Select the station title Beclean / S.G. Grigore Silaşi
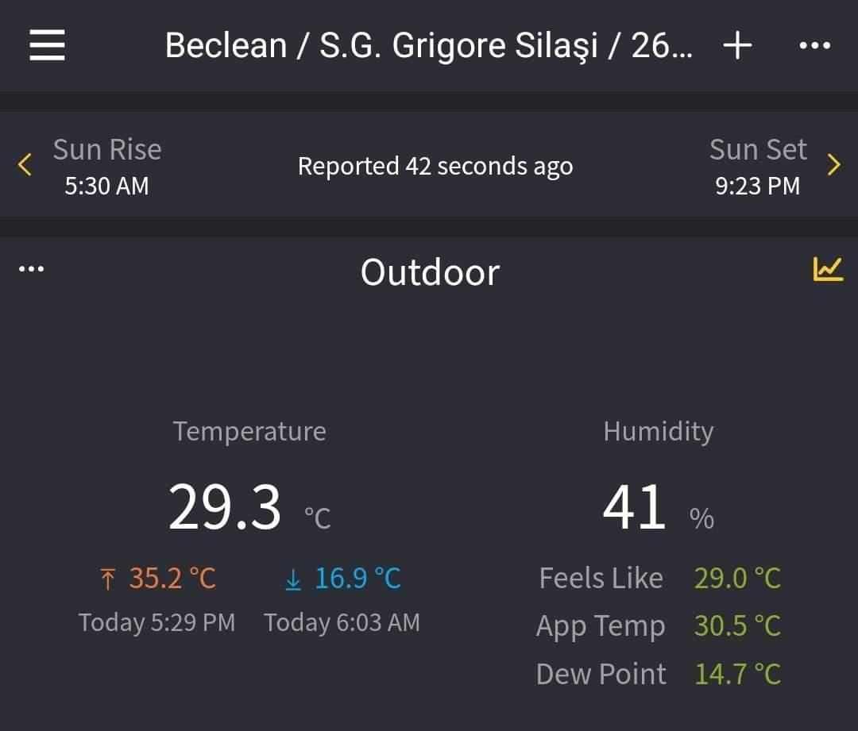 (428, 45)
